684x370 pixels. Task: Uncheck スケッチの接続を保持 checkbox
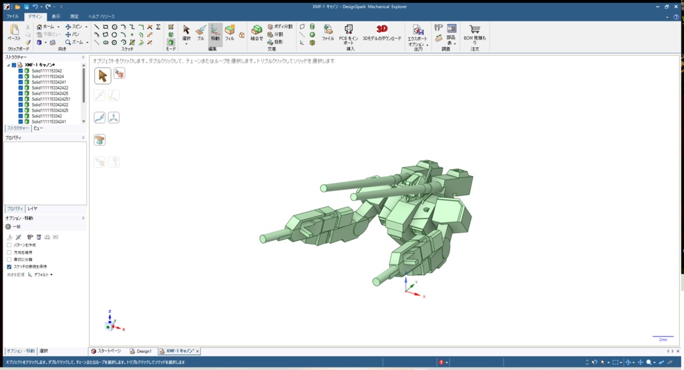9,266
